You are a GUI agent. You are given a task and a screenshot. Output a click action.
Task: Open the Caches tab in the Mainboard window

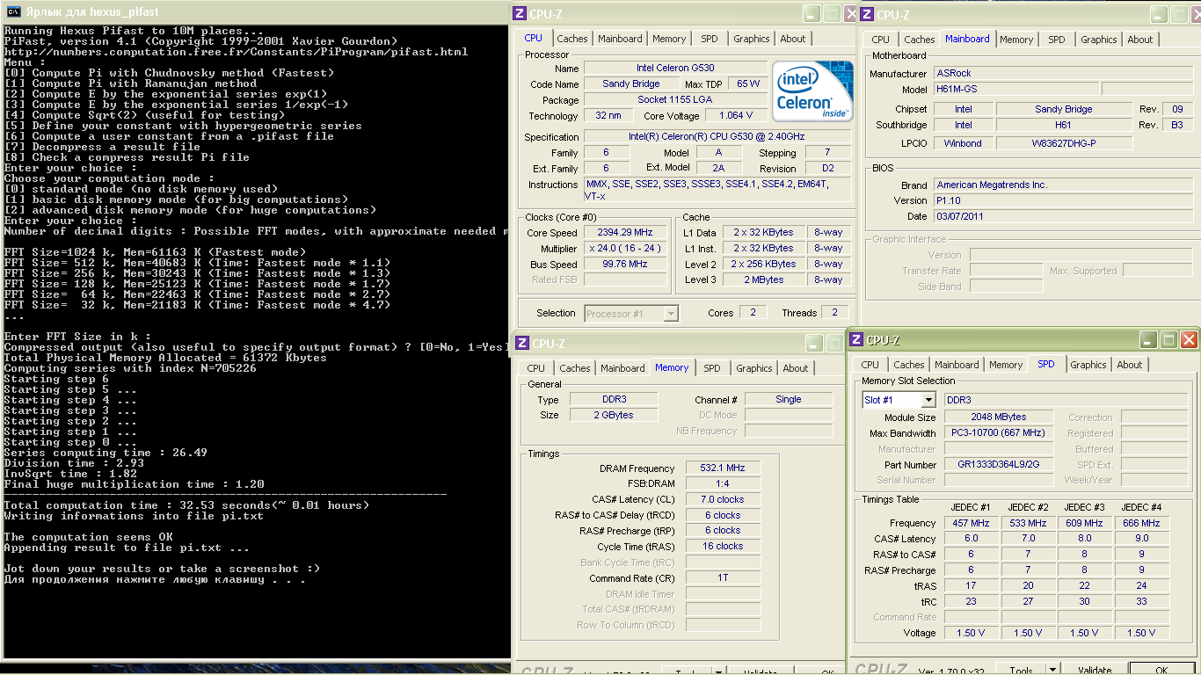click(920, 40)
